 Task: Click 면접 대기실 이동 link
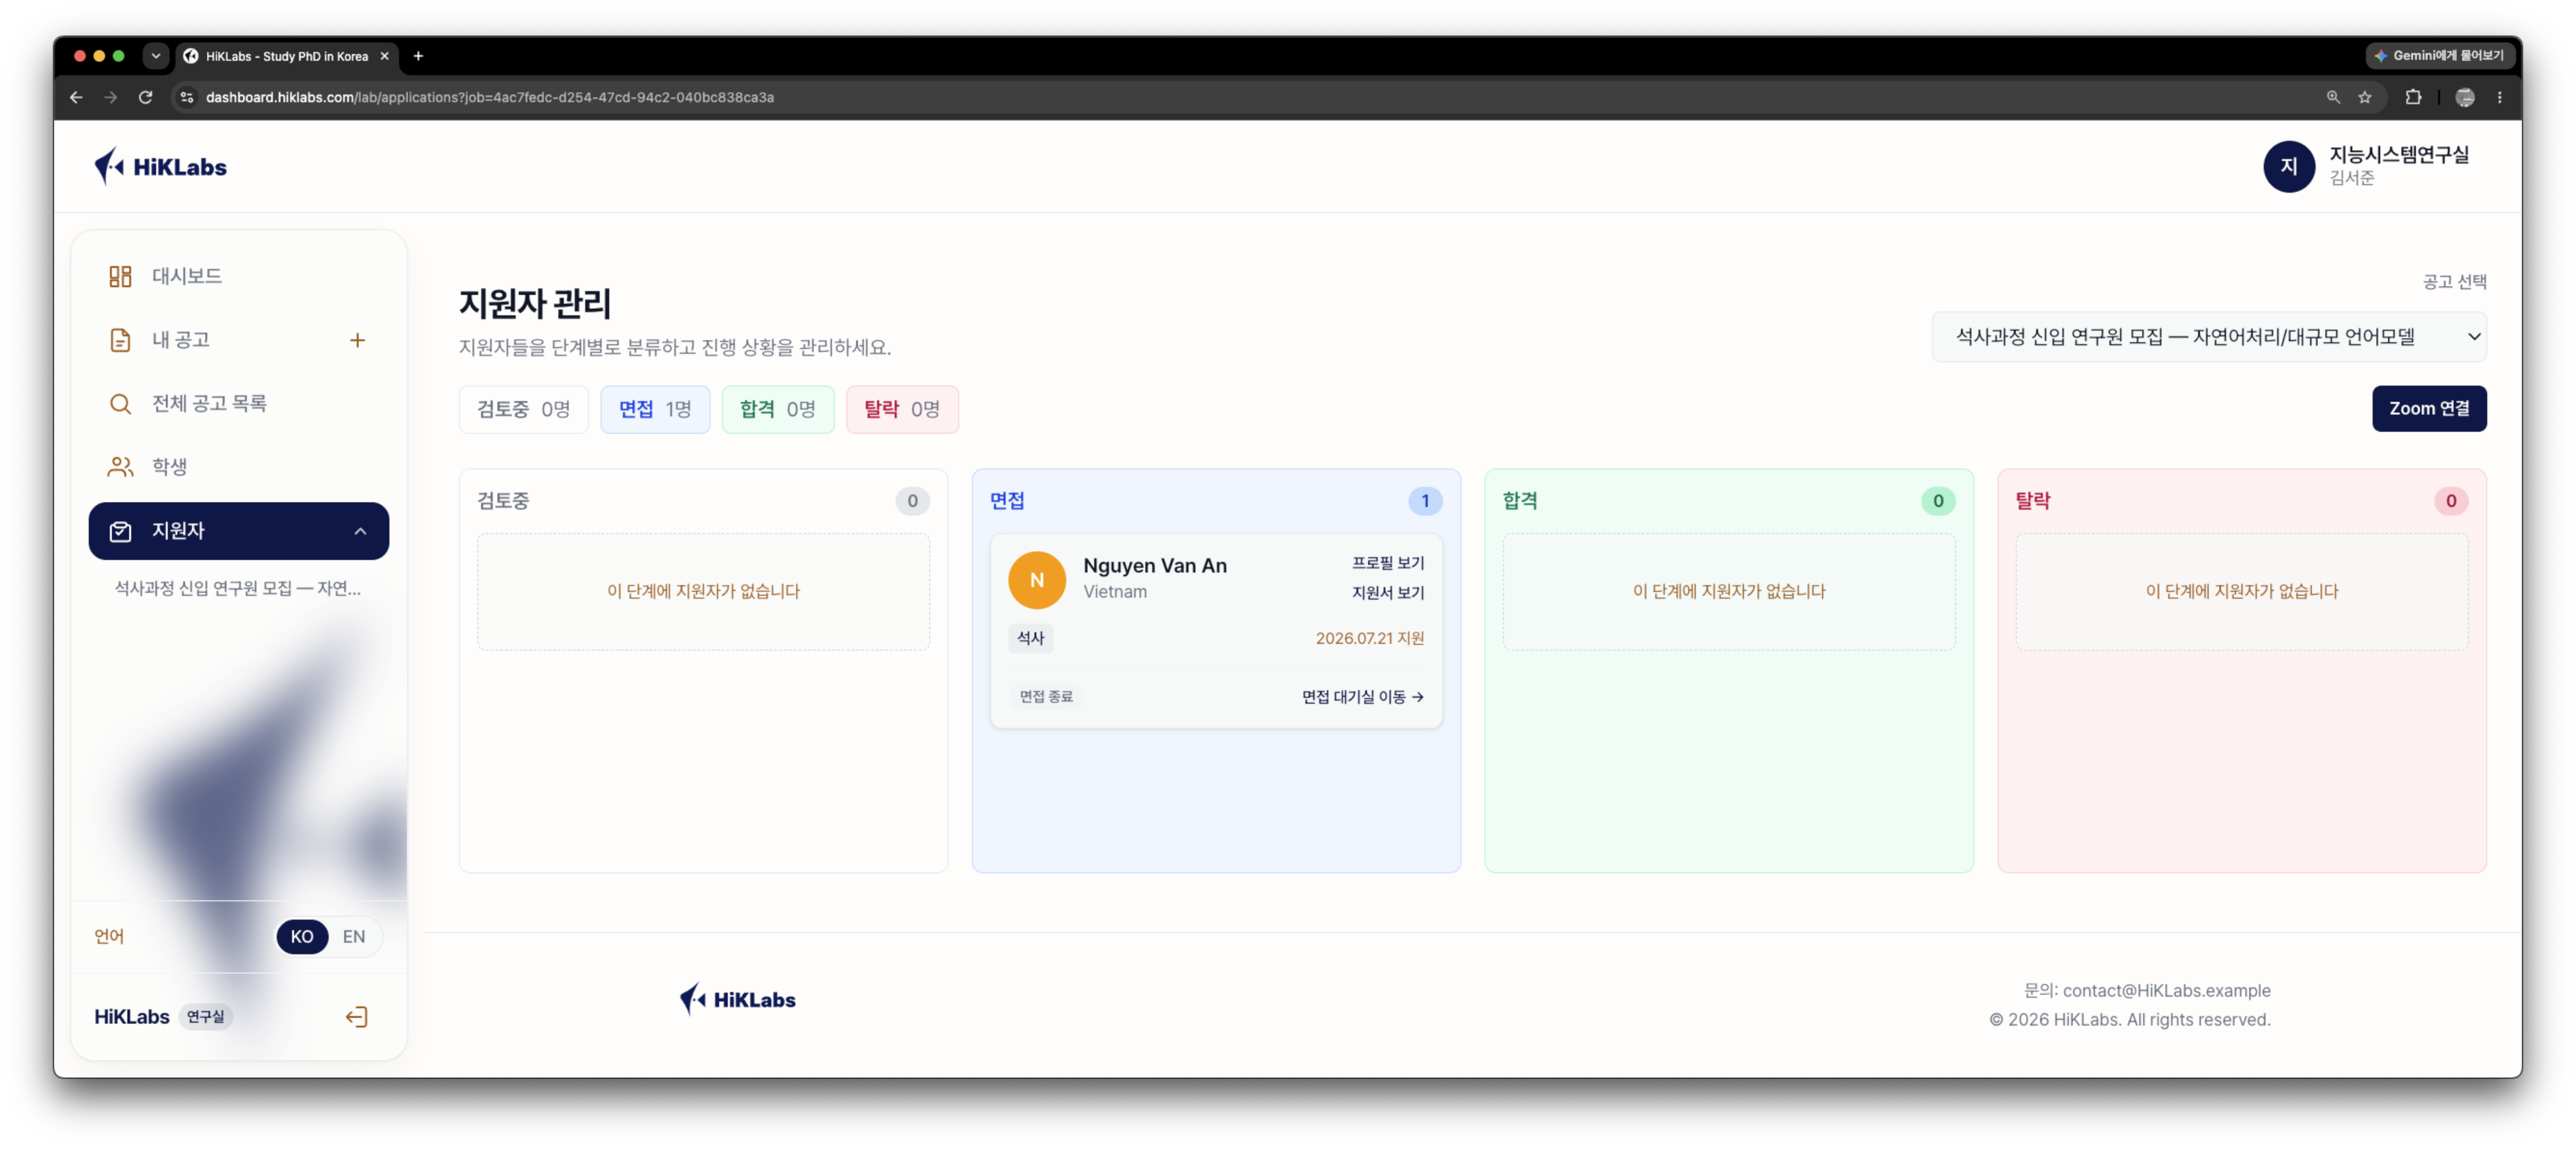[1362, 696]
